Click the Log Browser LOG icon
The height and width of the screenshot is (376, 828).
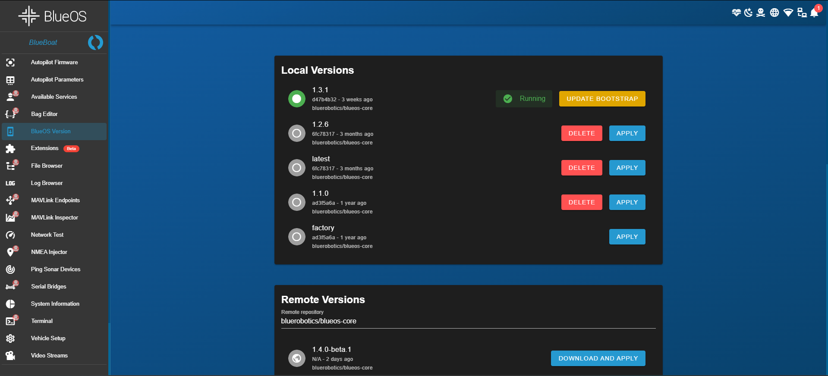tap(10, 183)
